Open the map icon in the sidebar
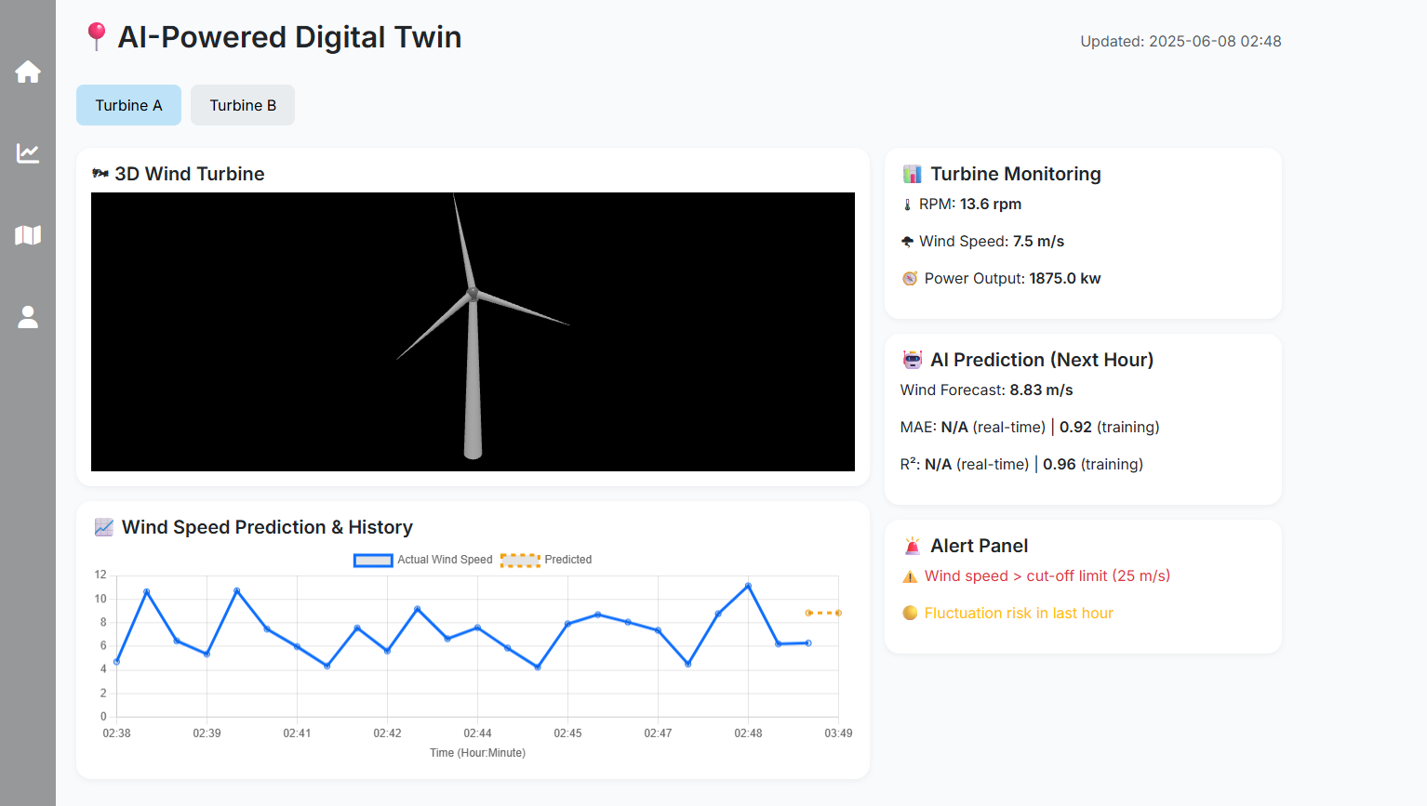The height and width of the screenshot is (806, 1427). pyautogui.click(x=28, y=235)
